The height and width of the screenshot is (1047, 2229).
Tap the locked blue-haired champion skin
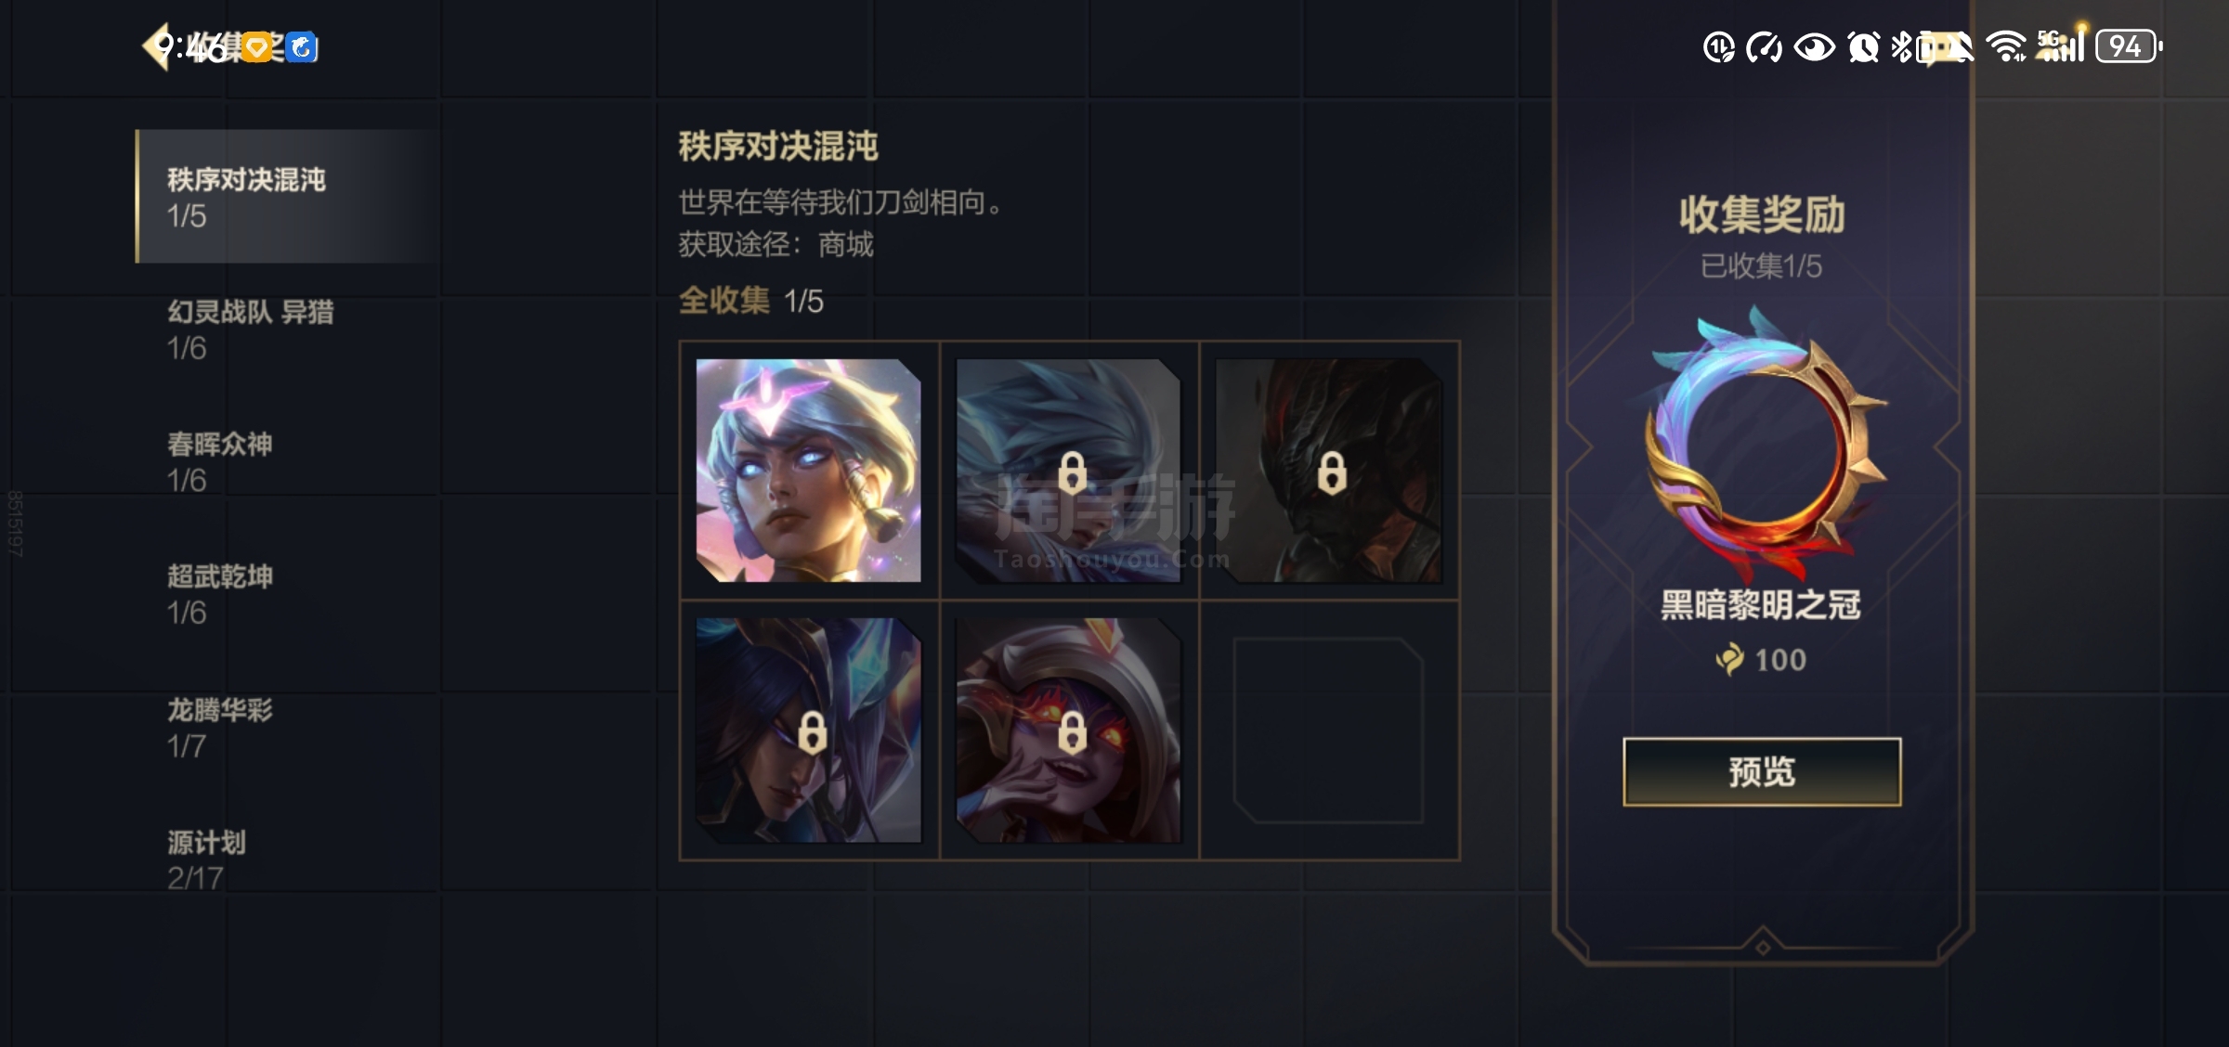(1069, 471)
